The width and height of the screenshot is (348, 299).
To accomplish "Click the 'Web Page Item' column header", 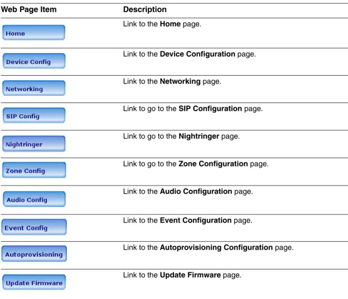I will (x=28, y=9).
